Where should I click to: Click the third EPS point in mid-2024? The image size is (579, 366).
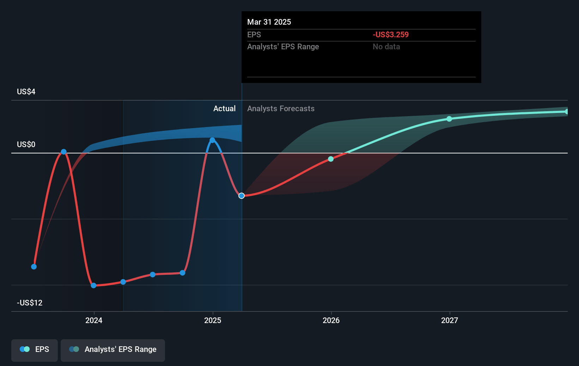(153, 274)
